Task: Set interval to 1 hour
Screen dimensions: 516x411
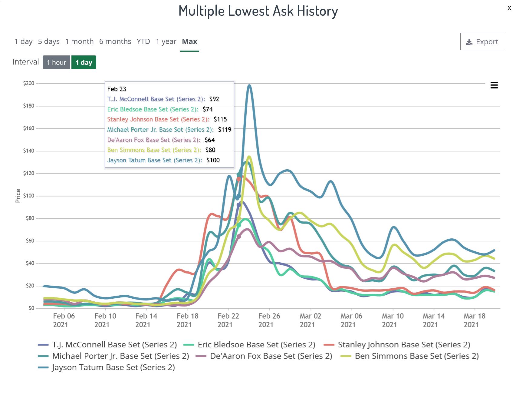Action: pos(56,62)
